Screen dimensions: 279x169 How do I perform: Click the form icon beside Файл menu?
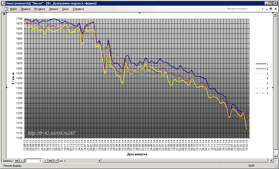(6, 9)
